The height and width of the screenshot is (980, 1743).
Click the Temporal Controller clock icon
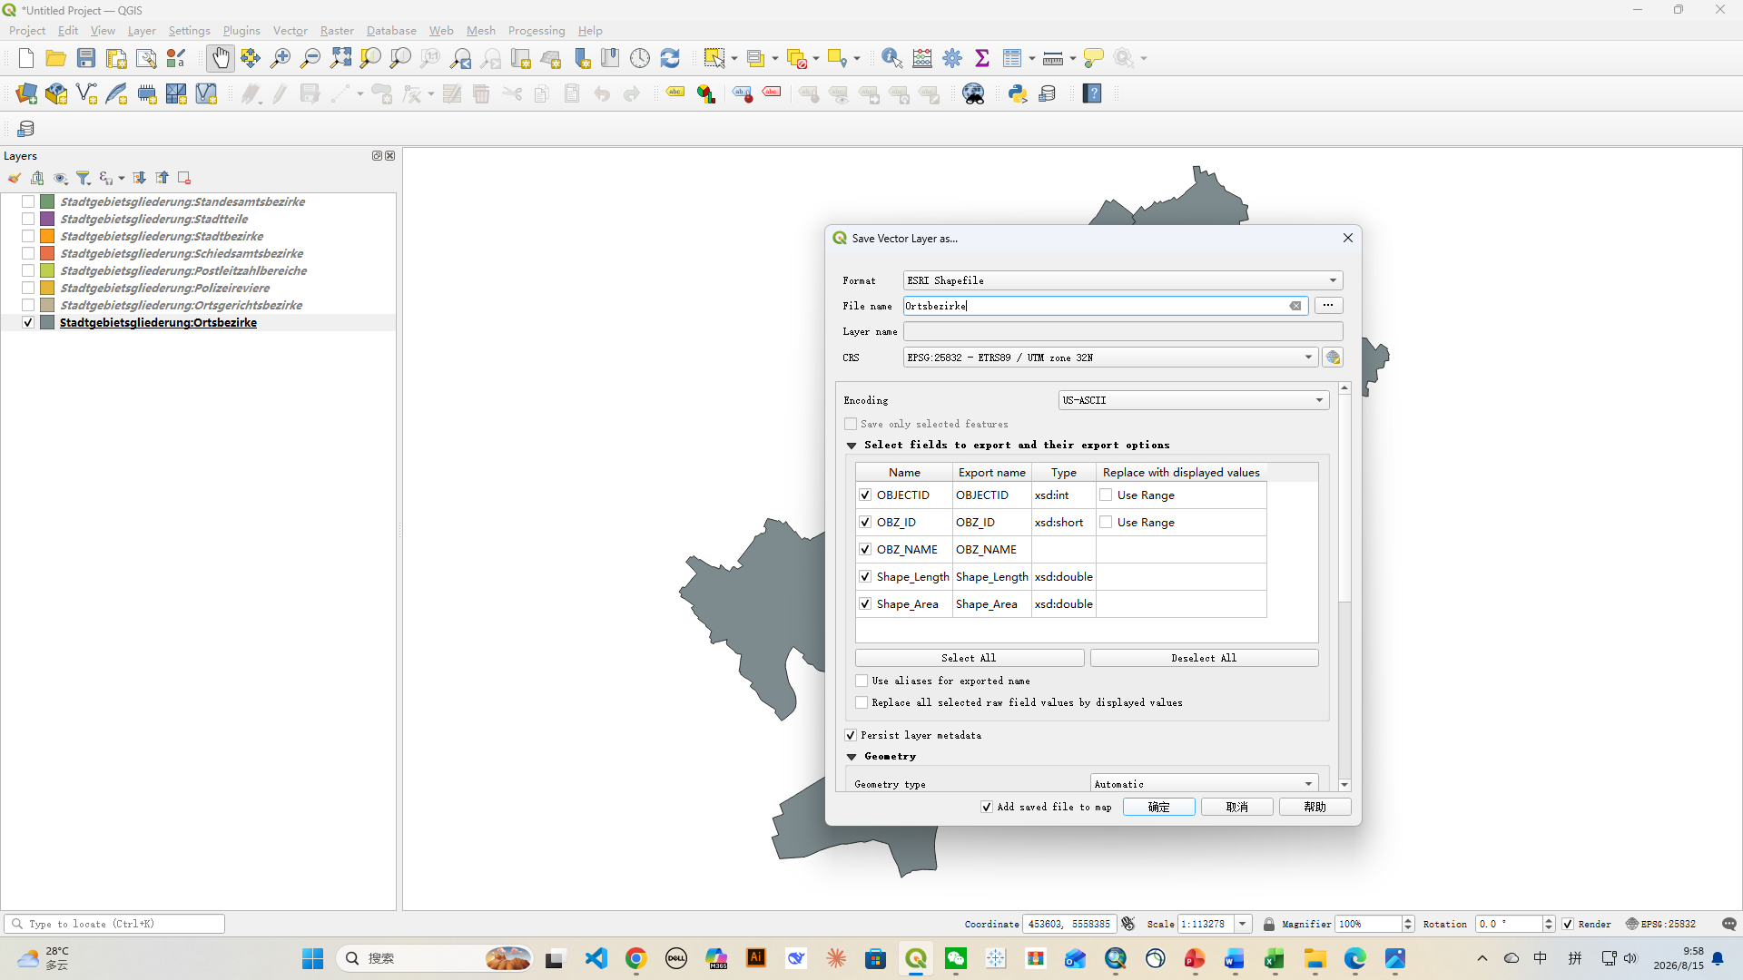click(x=640, y=59)
